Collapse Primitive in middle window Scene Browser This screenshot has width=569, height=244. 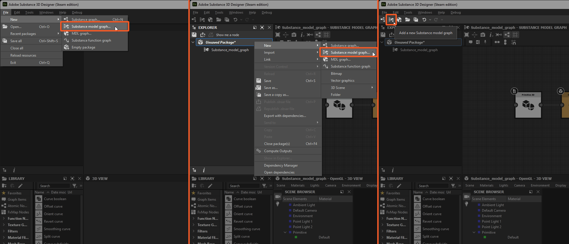[285, 232]
